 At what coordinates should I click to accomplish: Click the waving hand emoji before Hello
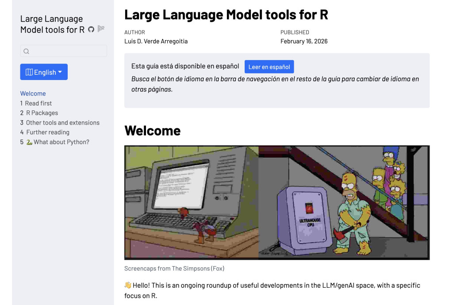pos(128,285)
